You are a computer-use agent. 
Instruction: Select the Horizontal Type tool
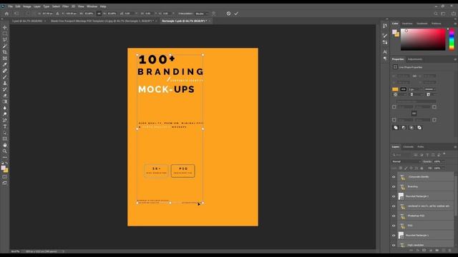(x=5, y=126)
